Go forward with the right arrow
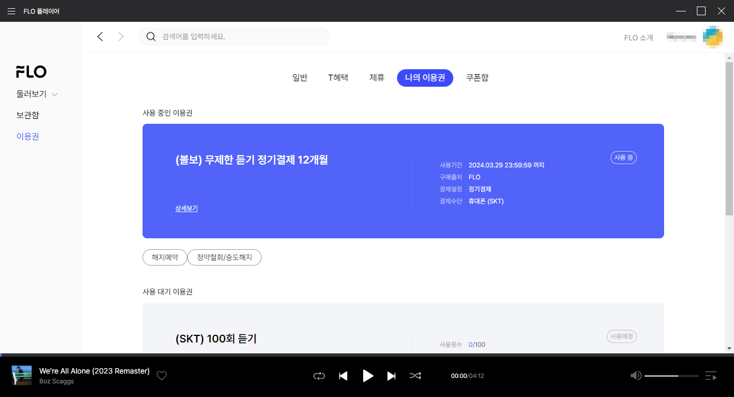734x397 pixels. (121, 37)
